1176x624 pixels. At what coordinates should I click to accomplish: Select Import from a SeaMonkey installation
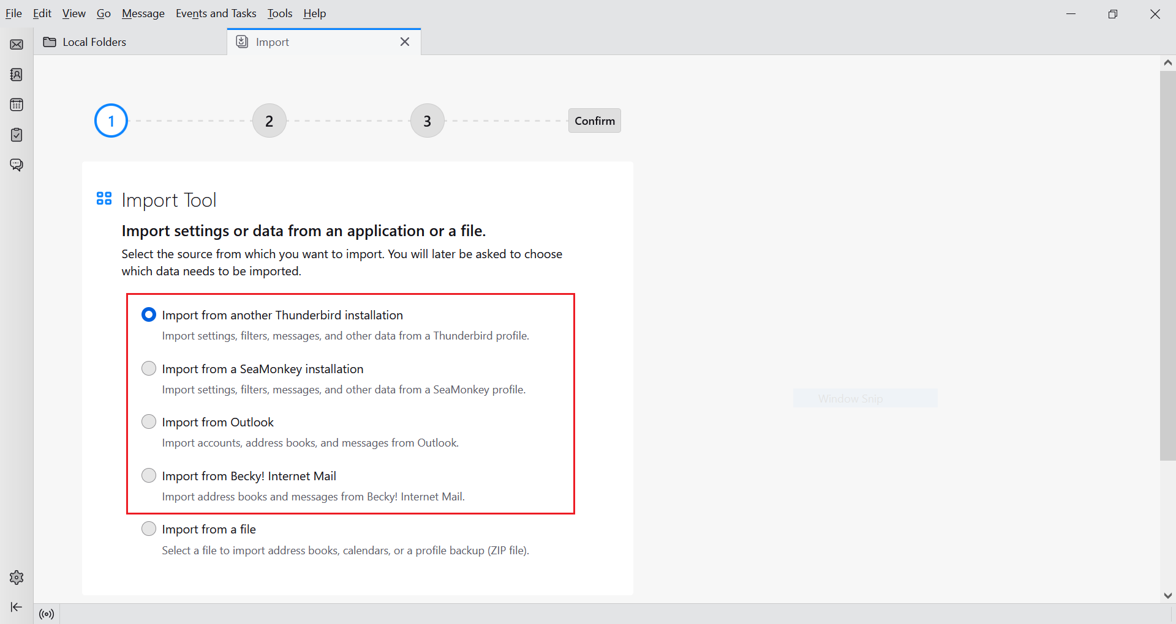[149, 368]
